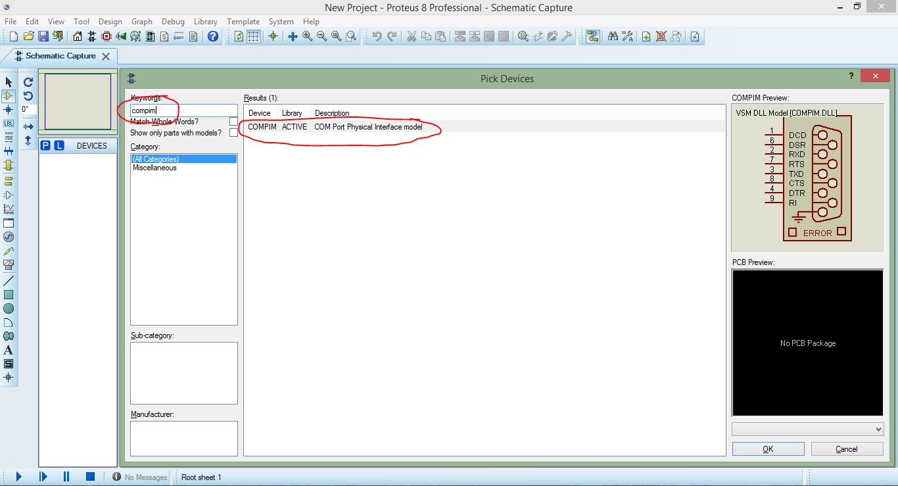This screenshot has width=898, height=486.
Task: Save the project with the floppy icon
Action: click(x=43, y=36)
